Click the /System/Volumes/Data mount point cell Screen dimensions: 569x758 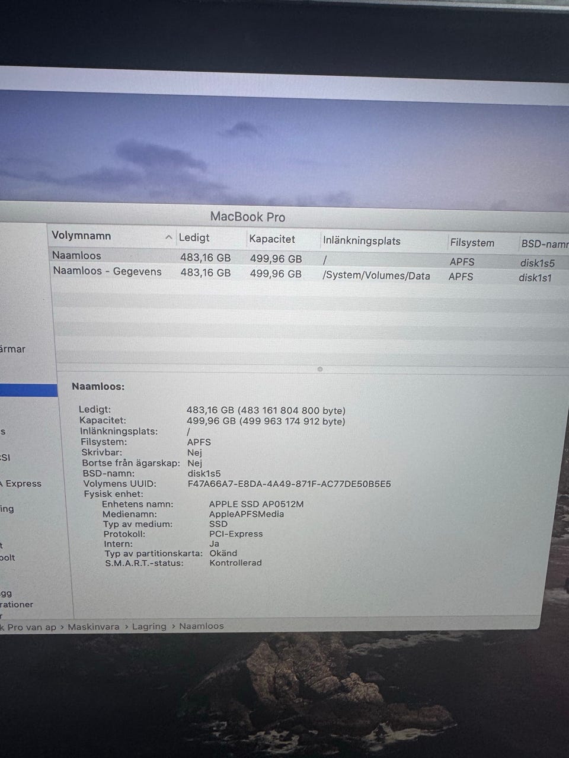coord(376,275)
